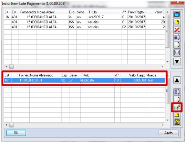
Task: Open the Ajuda help button
Action: point(168,133)
